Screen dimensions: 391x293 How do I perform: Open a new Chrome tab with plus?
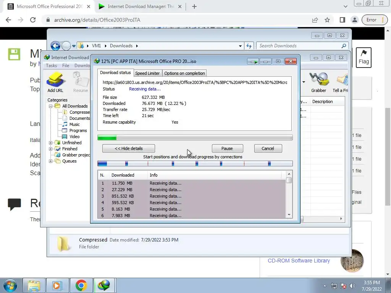(x=194, y=6)
